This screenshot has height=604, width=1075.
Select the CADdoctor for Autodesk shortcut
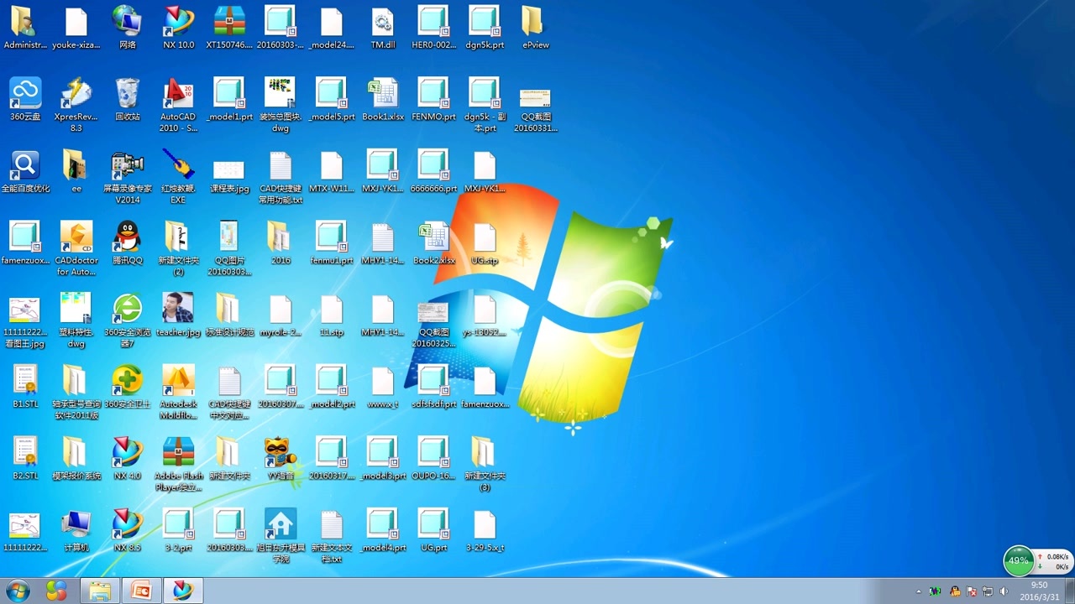(x=76, y=248)
